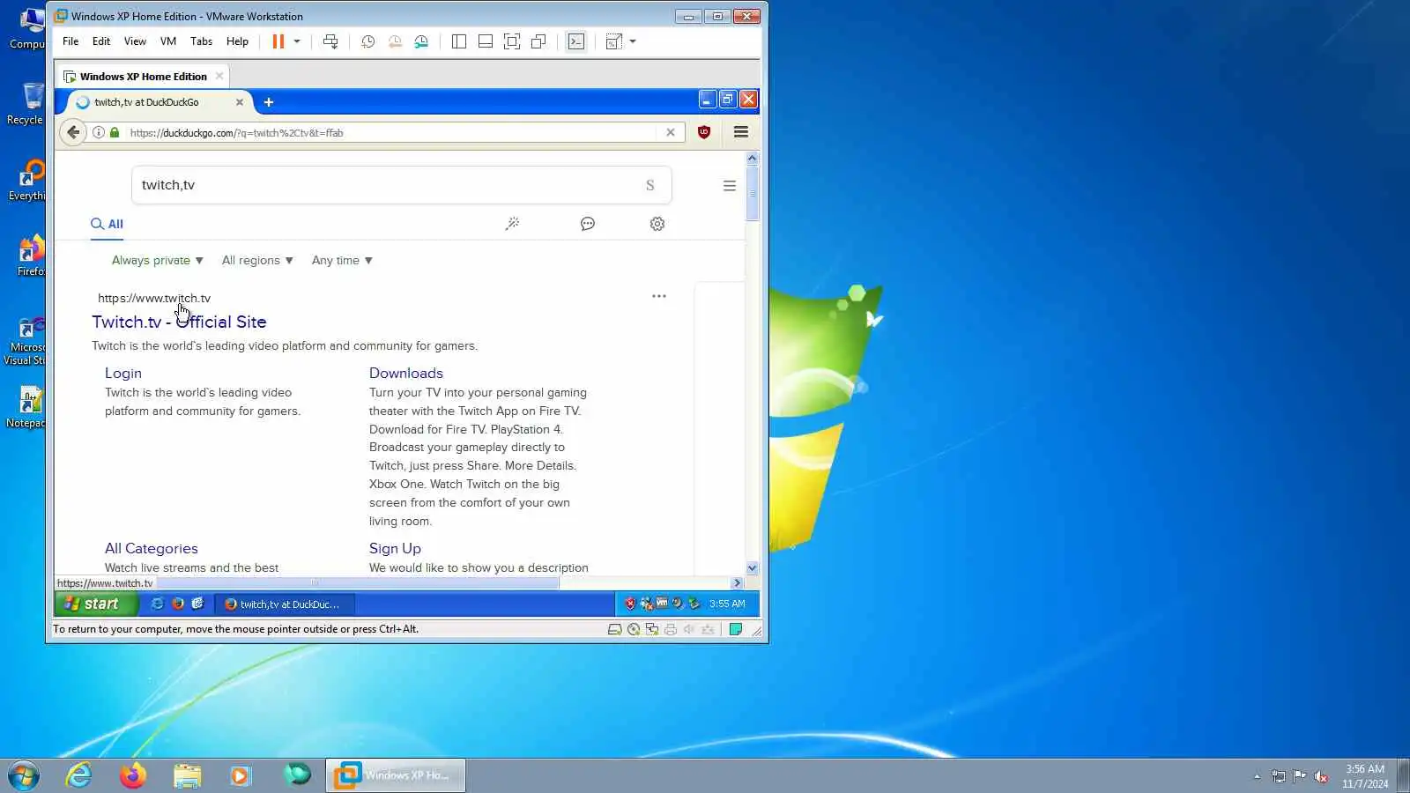
Task: Open a new browser tab with plus button
Action: point(269,102)
